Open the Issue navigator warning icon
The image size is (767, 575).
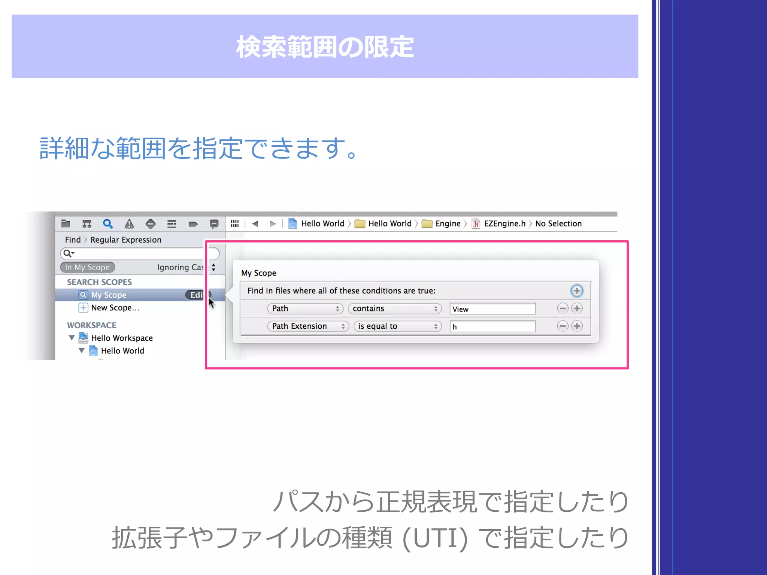click(129, 224)
